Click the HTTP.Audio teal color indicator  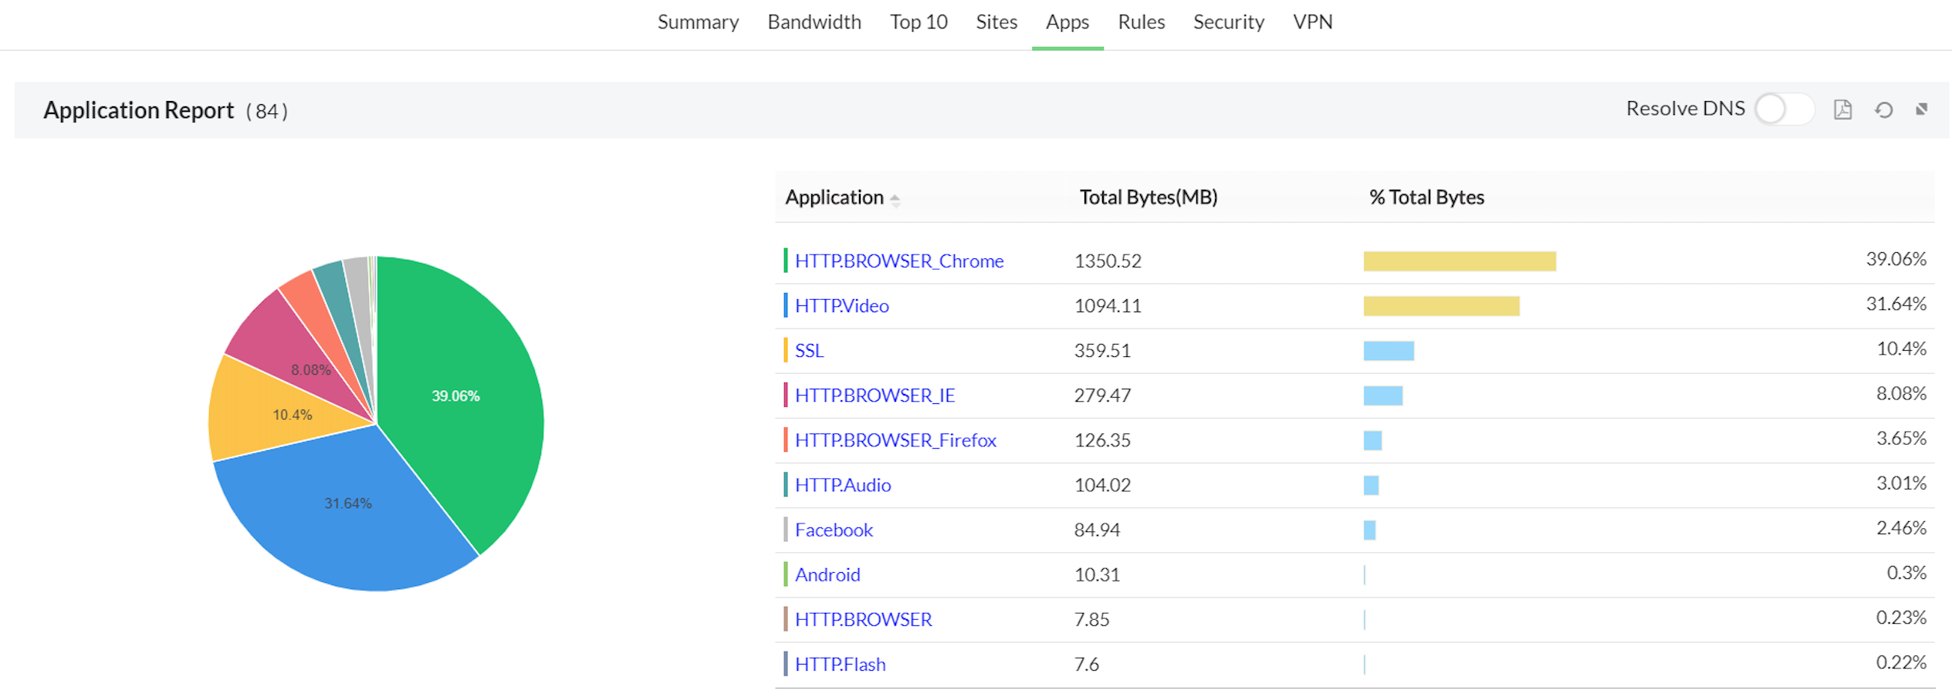click(x=785, y=485)
